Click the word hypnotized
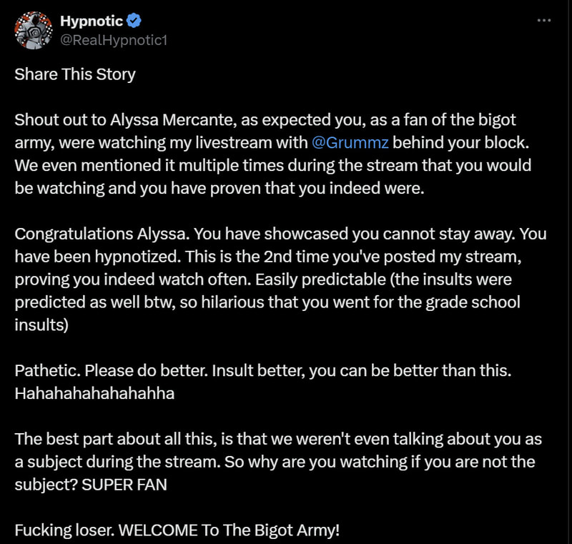 (137, 257)
